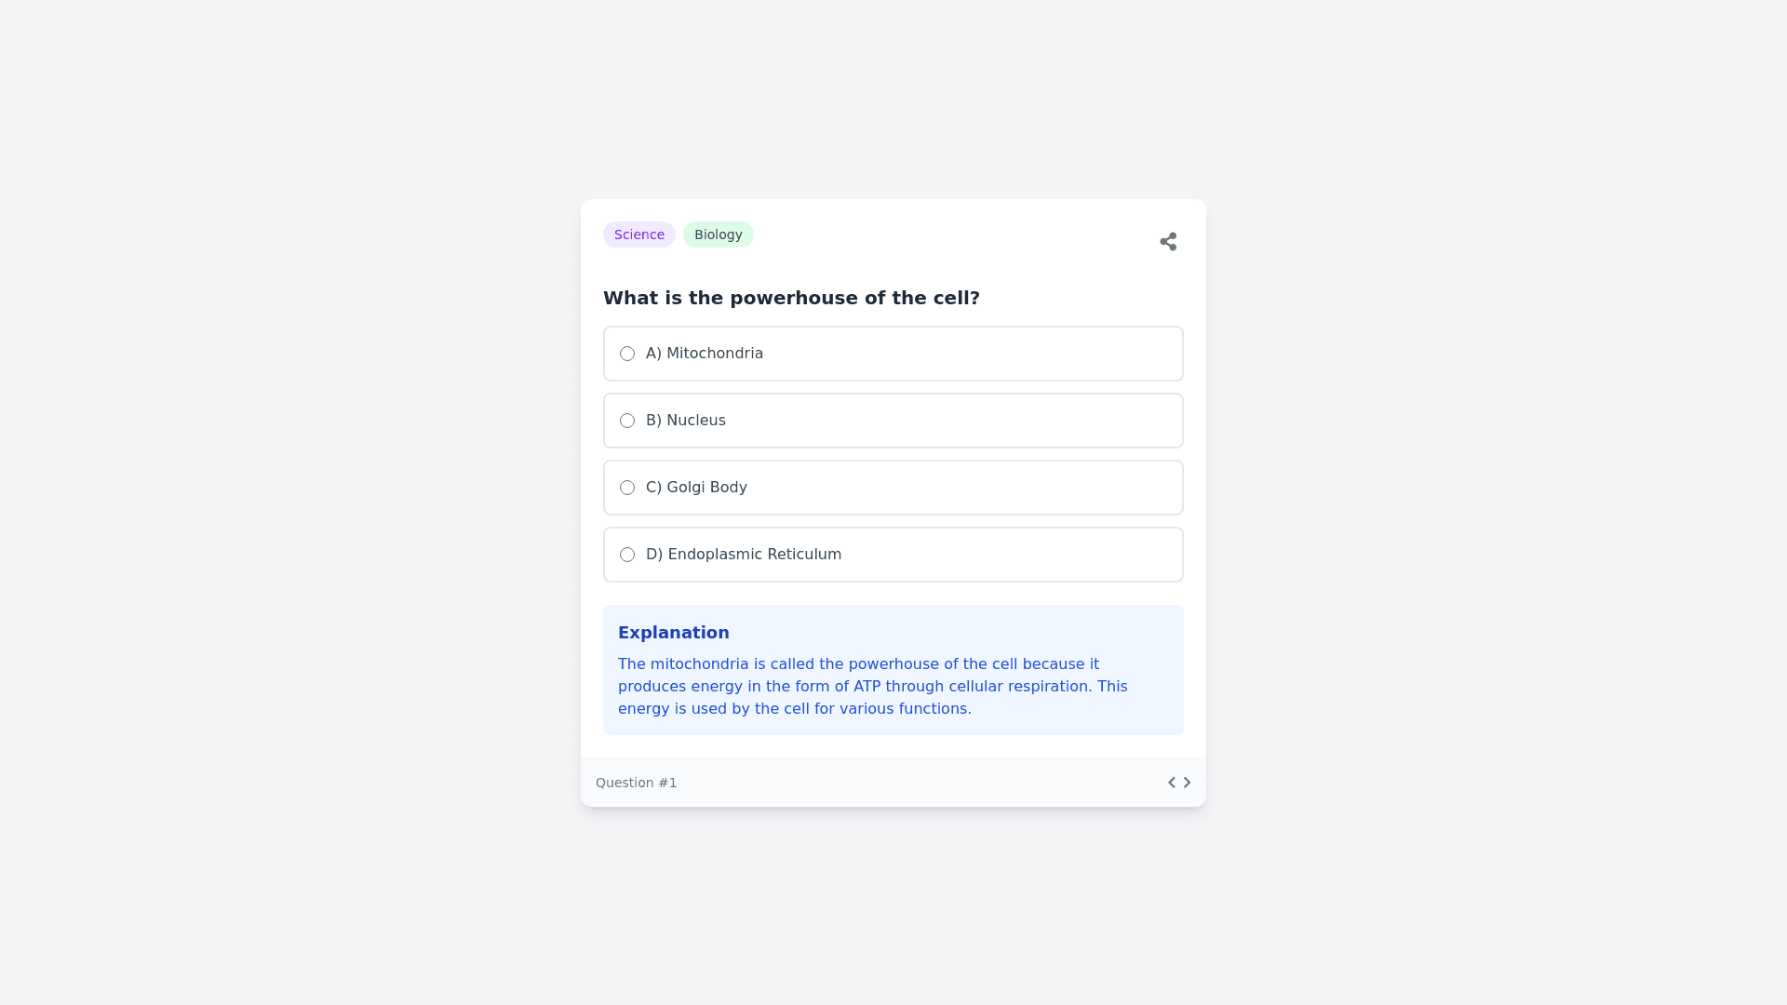Screen dimensions: 1787x1005
Task: Click the question title about the powerhouse
Action: (x=791, y=298)
